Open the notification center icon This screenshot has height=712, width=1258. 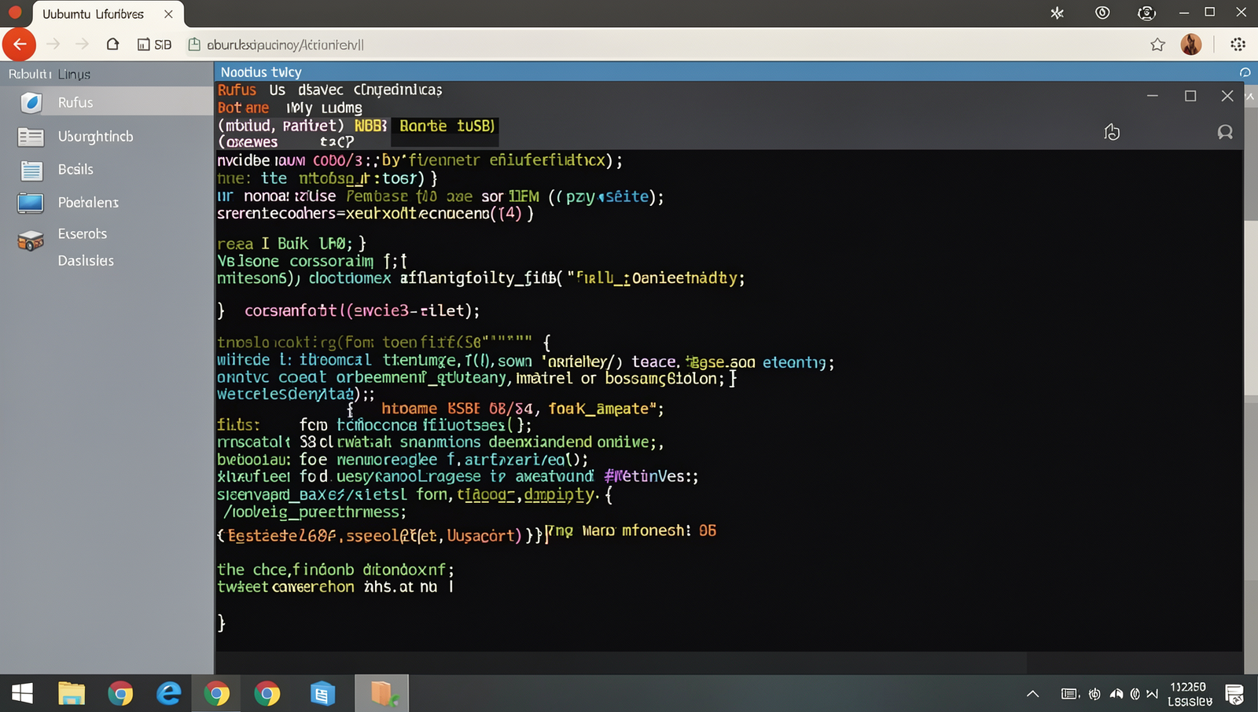pos(1234,694)
